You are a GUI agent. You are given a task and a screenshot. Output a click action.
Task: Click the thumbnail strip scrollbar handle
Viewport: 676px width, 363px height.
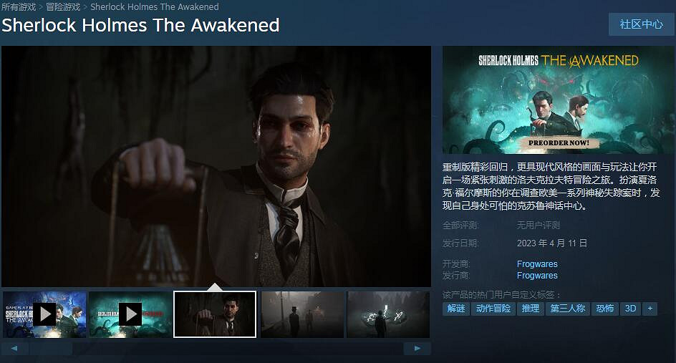[50, 349]
